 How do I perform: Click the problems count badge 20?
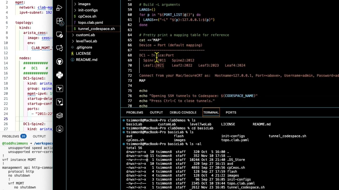click(23, 136)
